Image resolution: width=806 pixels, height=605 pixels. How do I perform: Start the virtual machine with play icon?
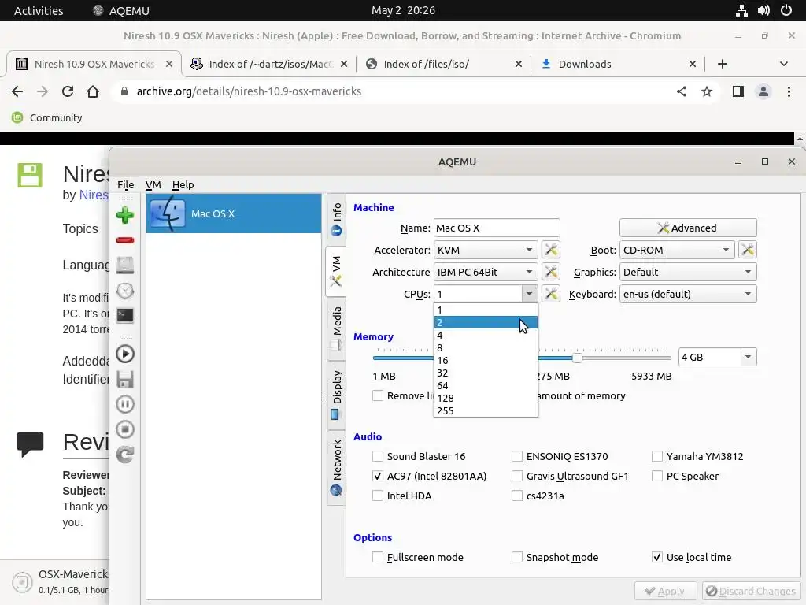click(x=125, y=354)
